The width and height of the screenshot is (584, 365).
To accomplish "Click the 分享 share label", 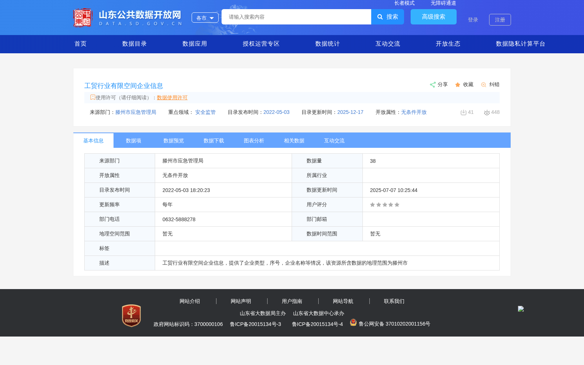I will pyautogui.click(x=443, y=84).
